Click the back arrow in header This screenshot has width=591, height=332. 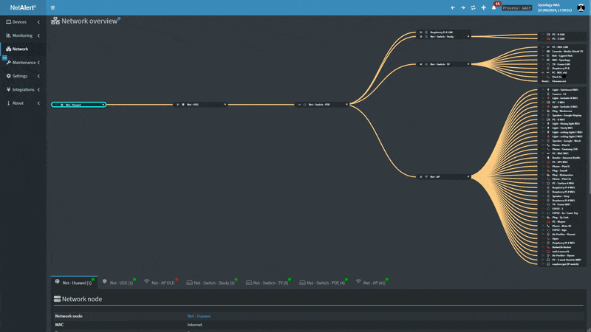pyautogui.click(x=453, y=8)
